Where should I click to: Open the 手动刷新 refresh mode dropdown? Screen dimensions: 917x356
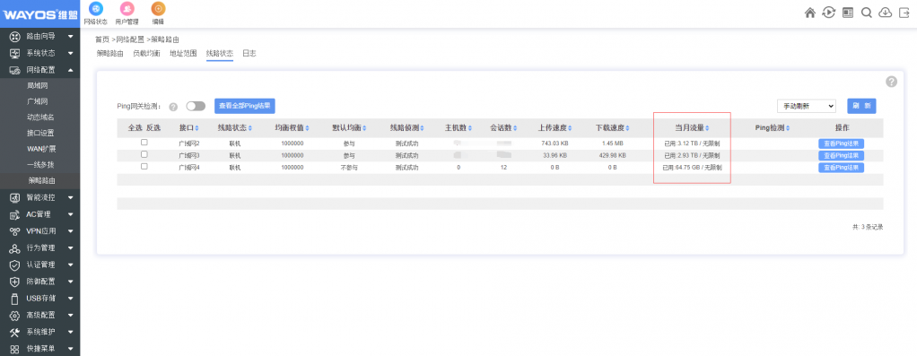click(x=807, y=106)
